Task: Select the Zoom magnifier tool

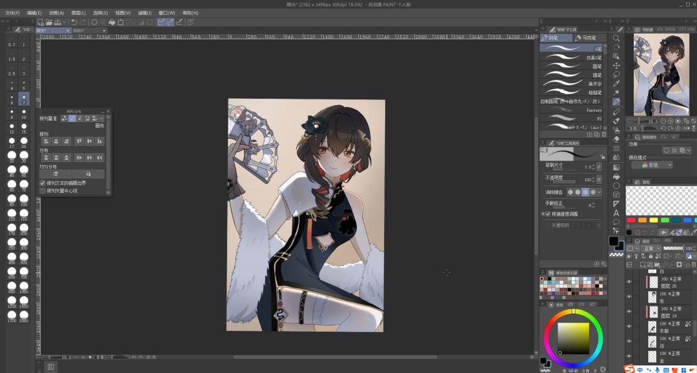Action: (x=616, y=38)
